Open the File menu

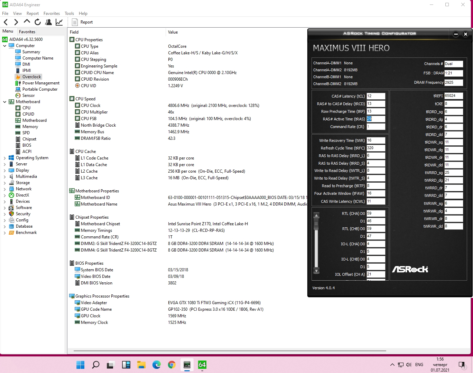tap(5, 13)
